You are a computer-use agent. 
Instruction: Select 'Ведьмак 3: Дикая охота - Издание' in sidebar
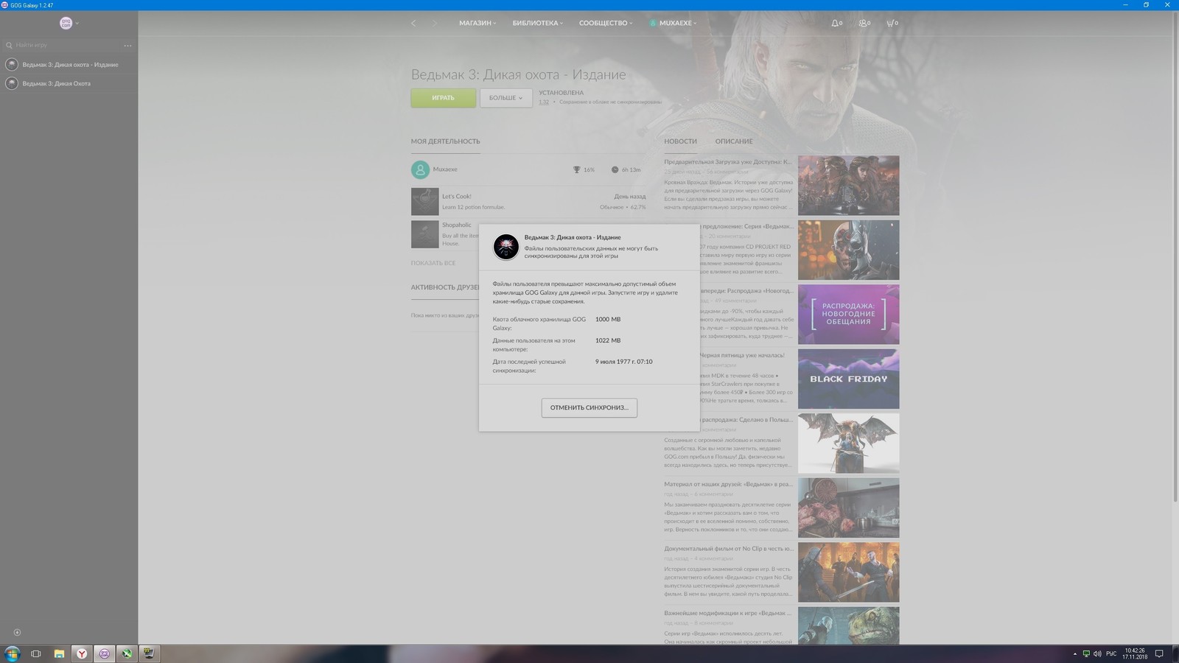(x=69, y=64)
